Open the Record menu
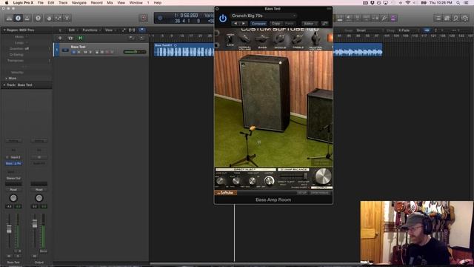Image resolution: width=474 pixels, height=267 pixels. click(x=97, y=3)
